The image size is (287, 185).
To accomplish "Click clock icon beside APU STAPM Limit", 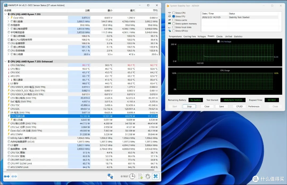I will pos(9,167).
